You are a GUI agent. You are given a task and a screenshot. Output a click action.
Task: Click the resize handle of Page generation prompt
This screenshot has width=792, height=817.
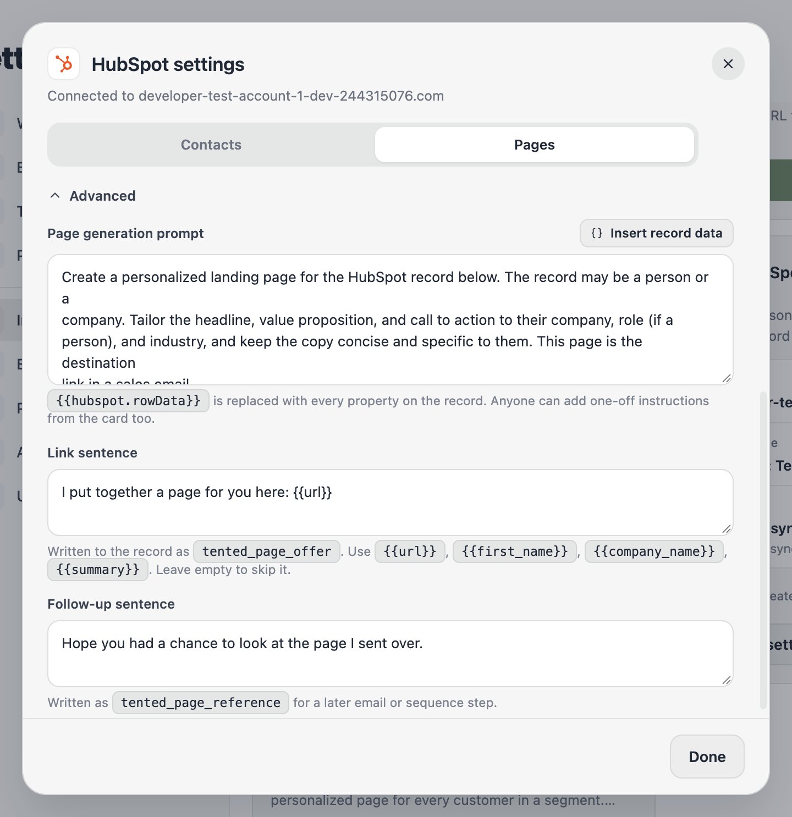(x=726, y=378)
